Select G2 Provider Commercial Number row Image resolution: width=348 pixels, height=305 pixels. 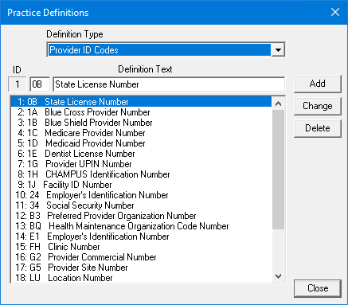tap(141, 257)
